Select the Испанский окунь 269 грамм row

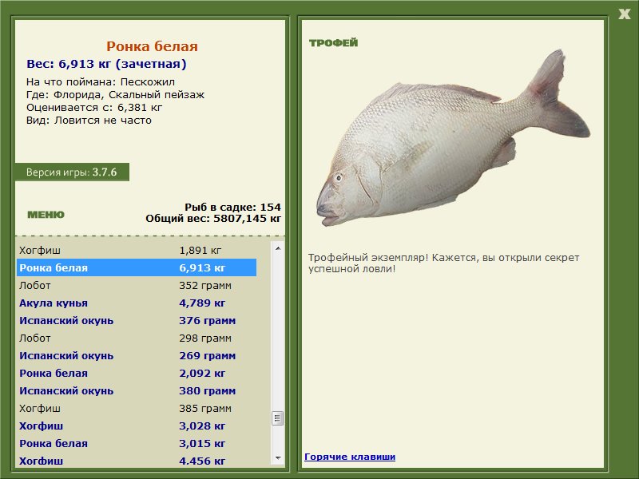(137, 355)
